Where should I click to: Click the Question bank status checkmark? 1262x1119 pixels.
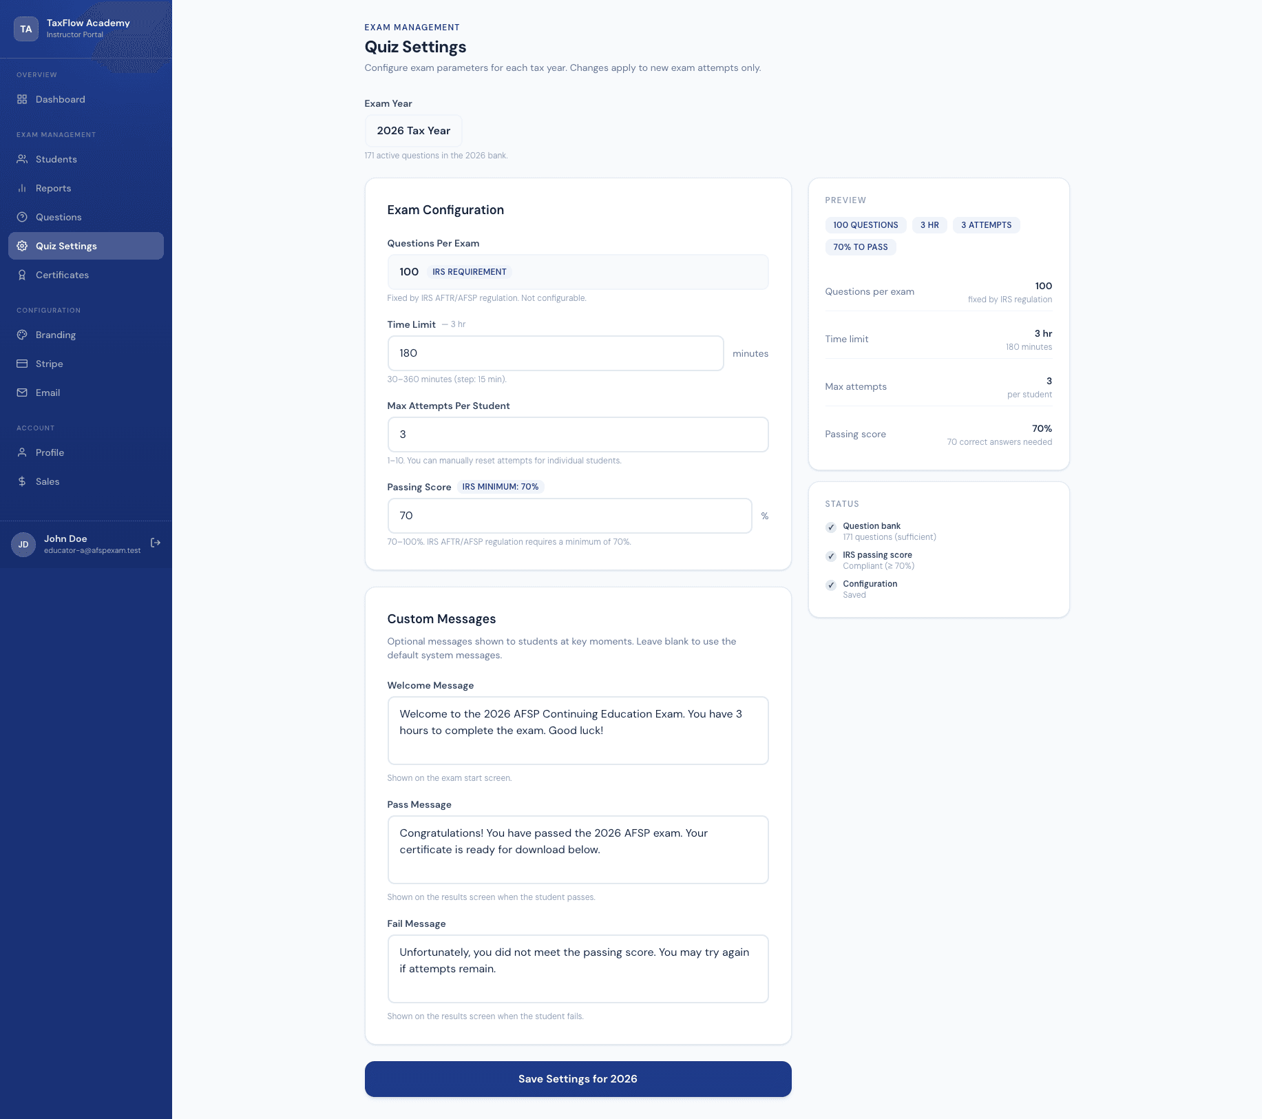click(831, 527)
